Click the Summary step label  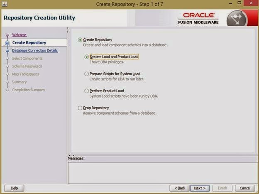[20, 82]
